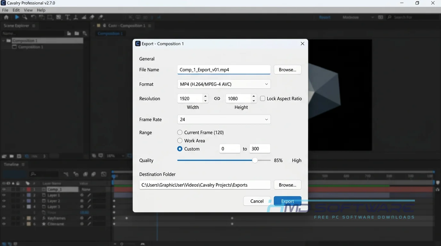Click the Cancel button
This screenshot has width=441, height=246.
257,201
